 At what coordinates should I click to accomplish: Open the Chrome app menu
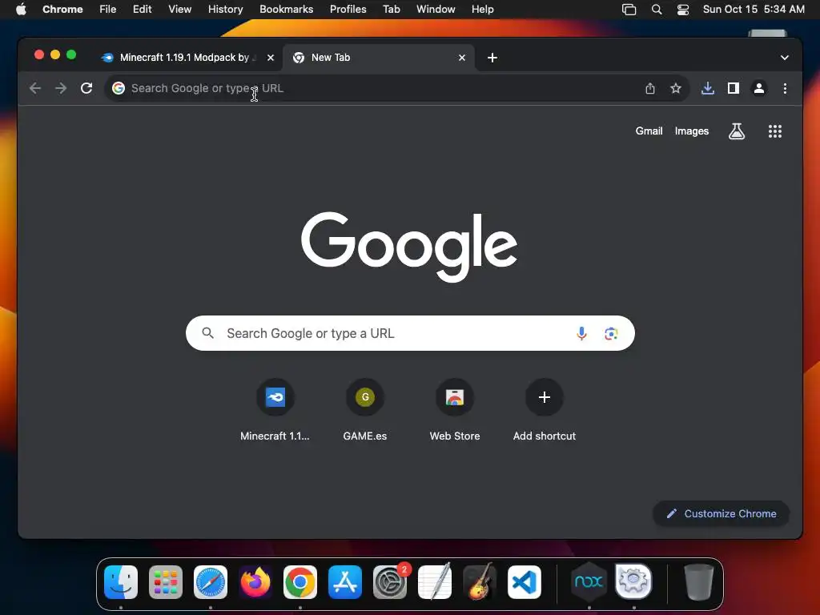(x=62, y=10)
